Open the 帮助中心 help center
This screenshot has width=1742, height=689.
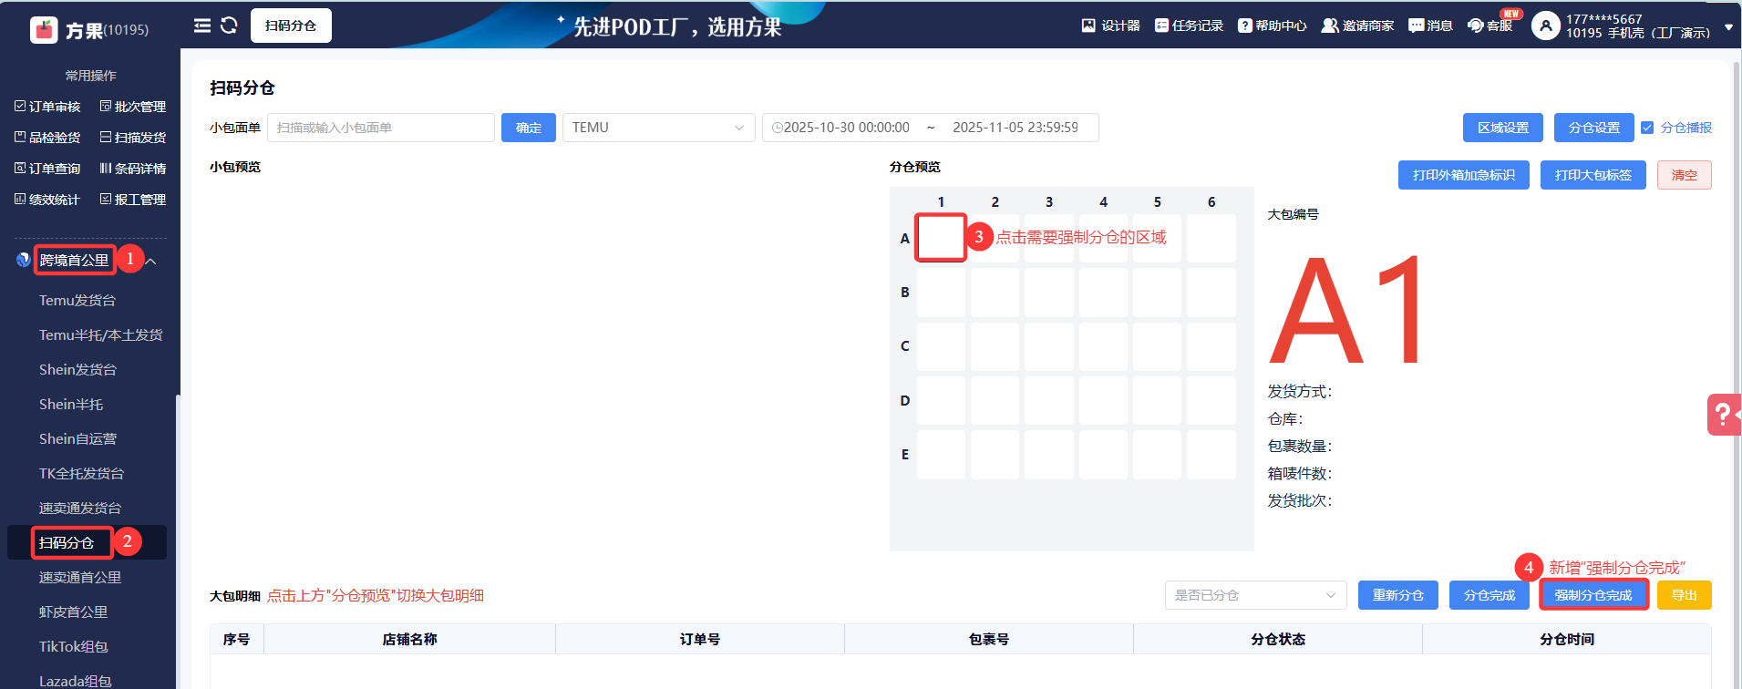point(1273,26)
